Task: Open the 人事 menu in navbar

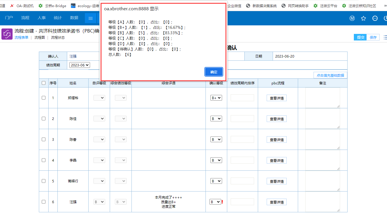Action: [x=41, y=18]
